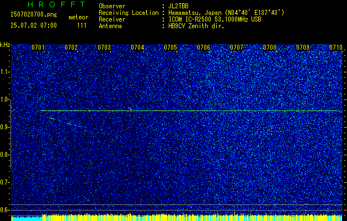
Task: Select the ICOM IC-R2500 53.1000MHz USB text
Action: click(215, 19)
